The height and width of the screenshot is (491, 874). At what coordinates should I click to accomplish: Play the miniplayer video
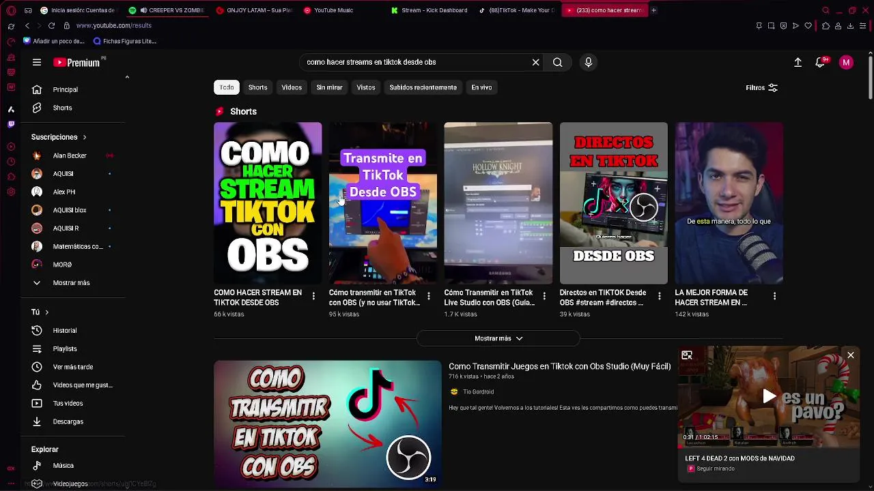(769, 396)
